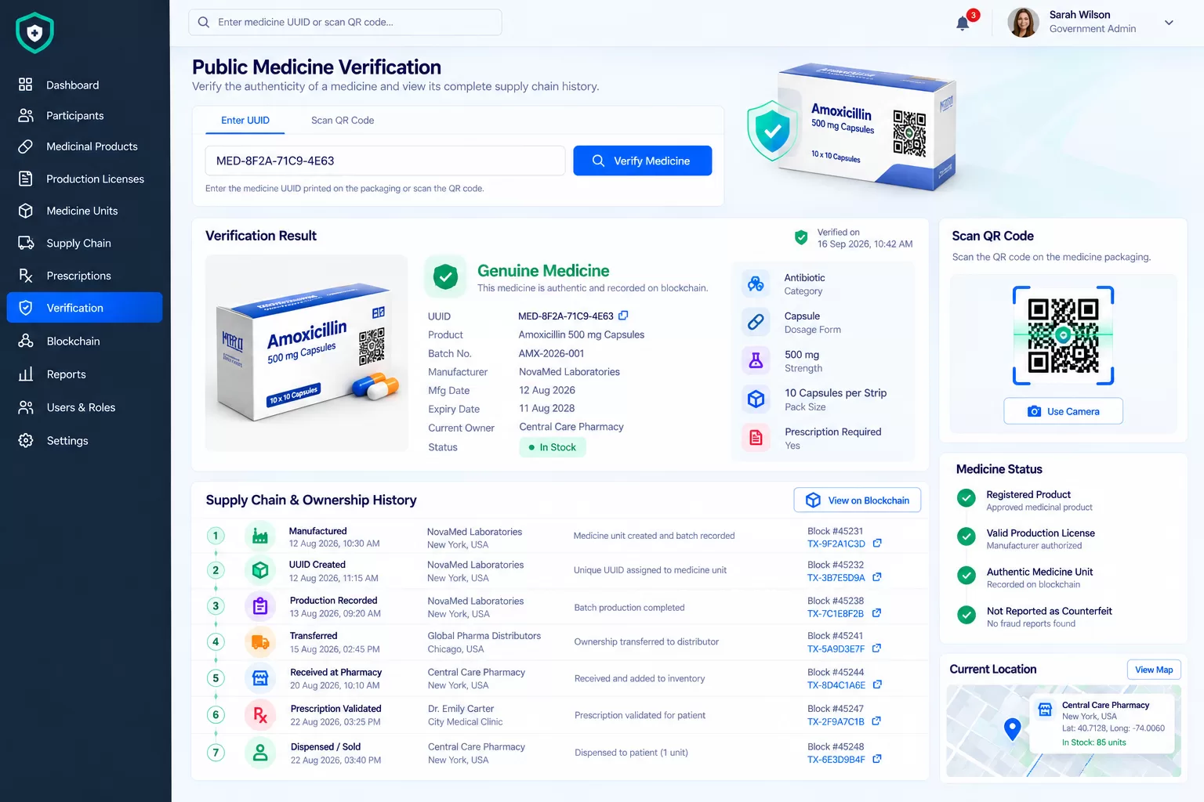Click the Not Reported as Counterfeit check mark
The width and height of the screenshot is (1204, 802).
pos(966,615)
